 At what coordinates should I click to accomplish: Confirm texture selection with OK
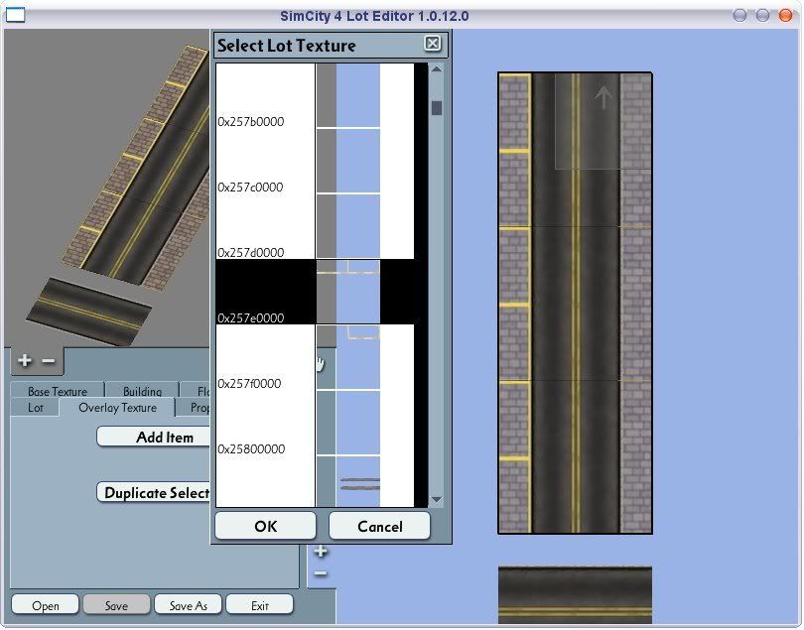pyautogui.click(x=265, y=526)
